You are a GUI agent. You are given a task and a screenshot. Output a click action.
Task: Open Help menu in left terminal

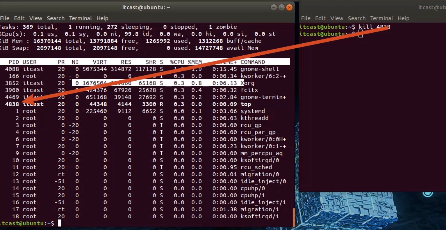click(102, 18)
